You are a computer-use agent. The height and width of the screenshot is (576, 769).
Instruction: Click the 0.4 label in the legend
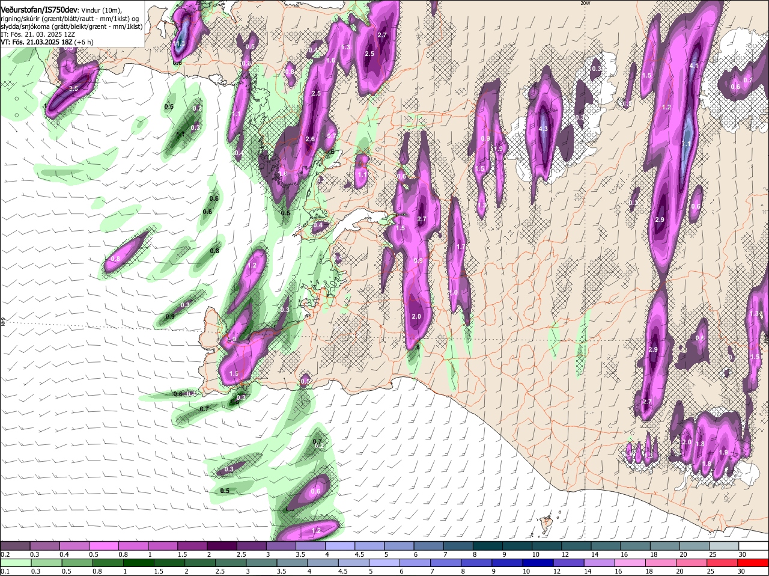(64, 554)
